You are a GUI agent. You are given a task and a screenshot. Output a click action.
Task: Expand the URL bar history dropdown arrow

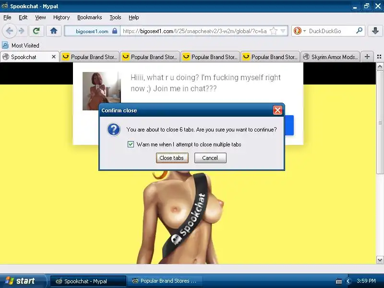283,31
